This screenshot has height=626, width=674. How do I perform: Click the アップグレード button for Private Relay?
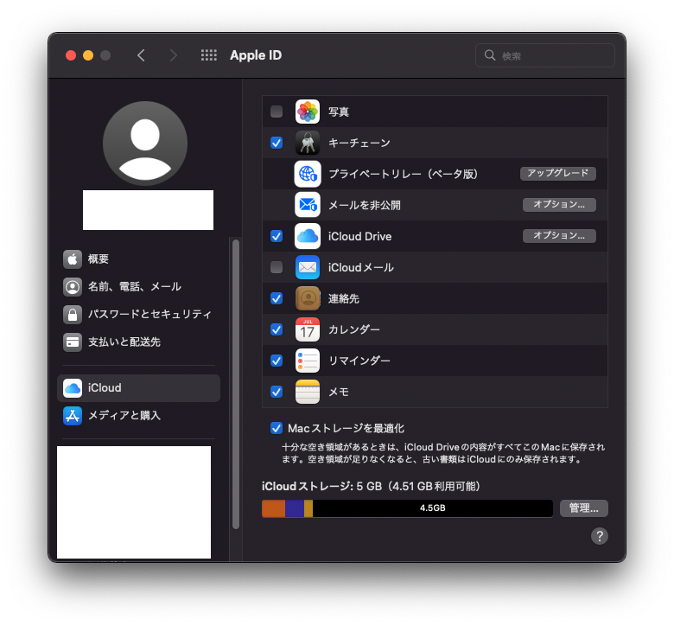coord(558,174)
